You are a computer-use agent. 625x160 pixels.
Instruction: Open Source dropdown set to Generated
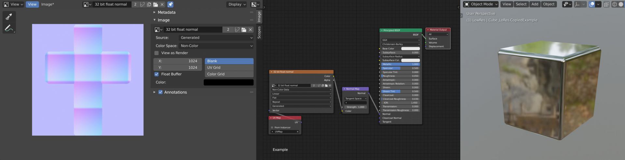point(216,38)
